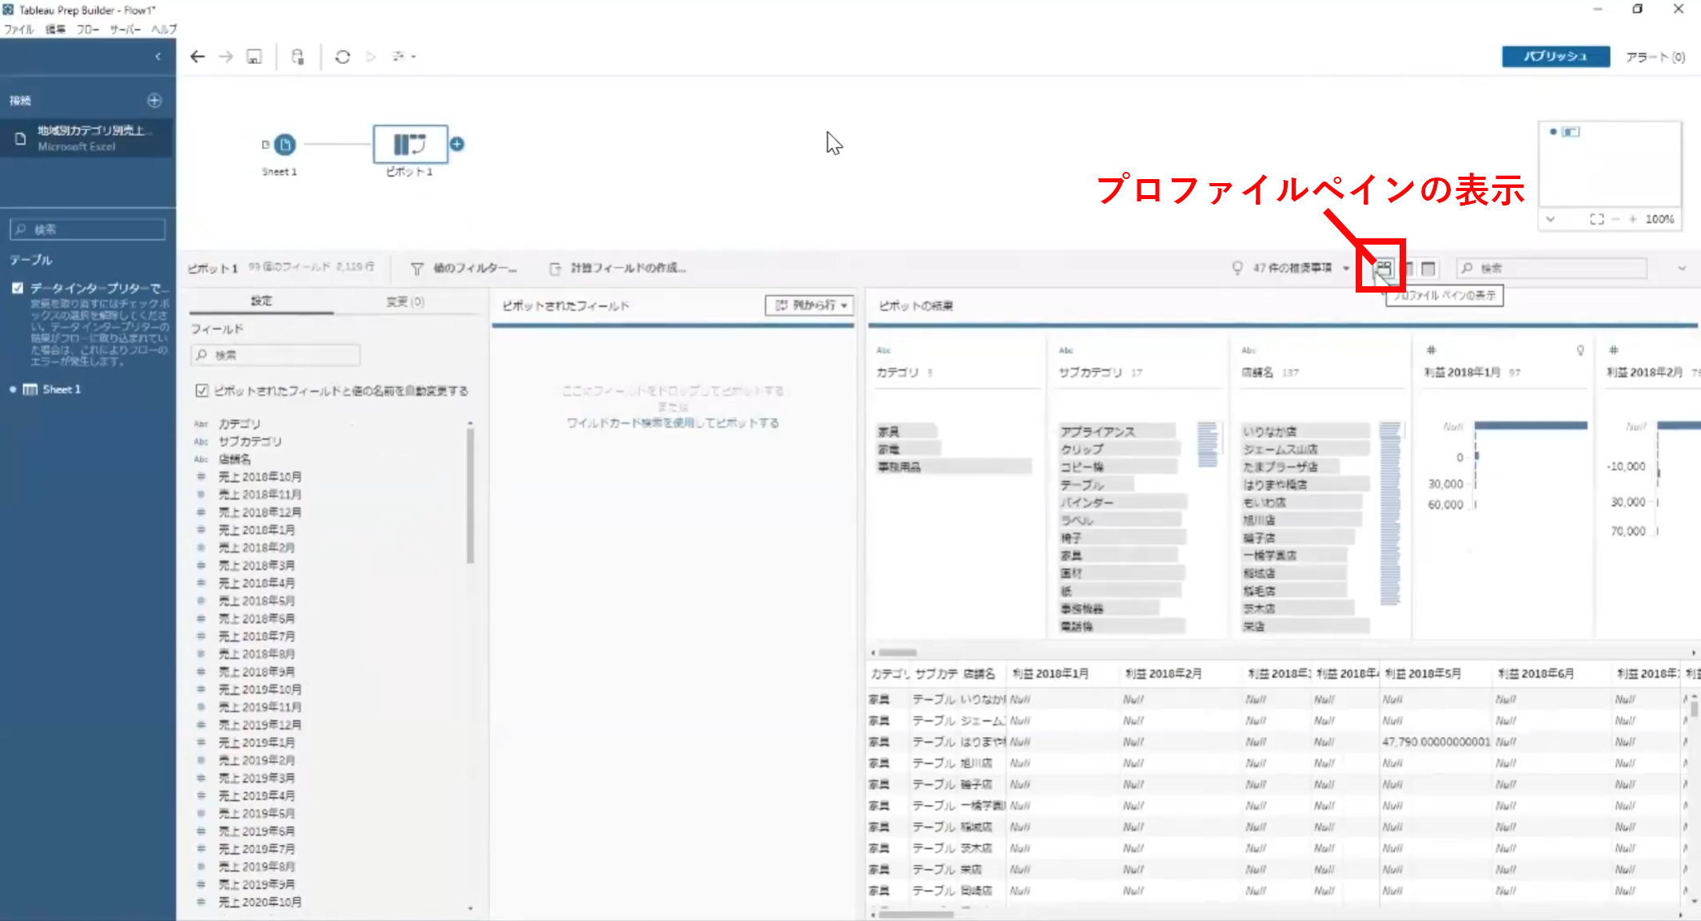Select field 店舗名 in field list

(x=234, y=459)
